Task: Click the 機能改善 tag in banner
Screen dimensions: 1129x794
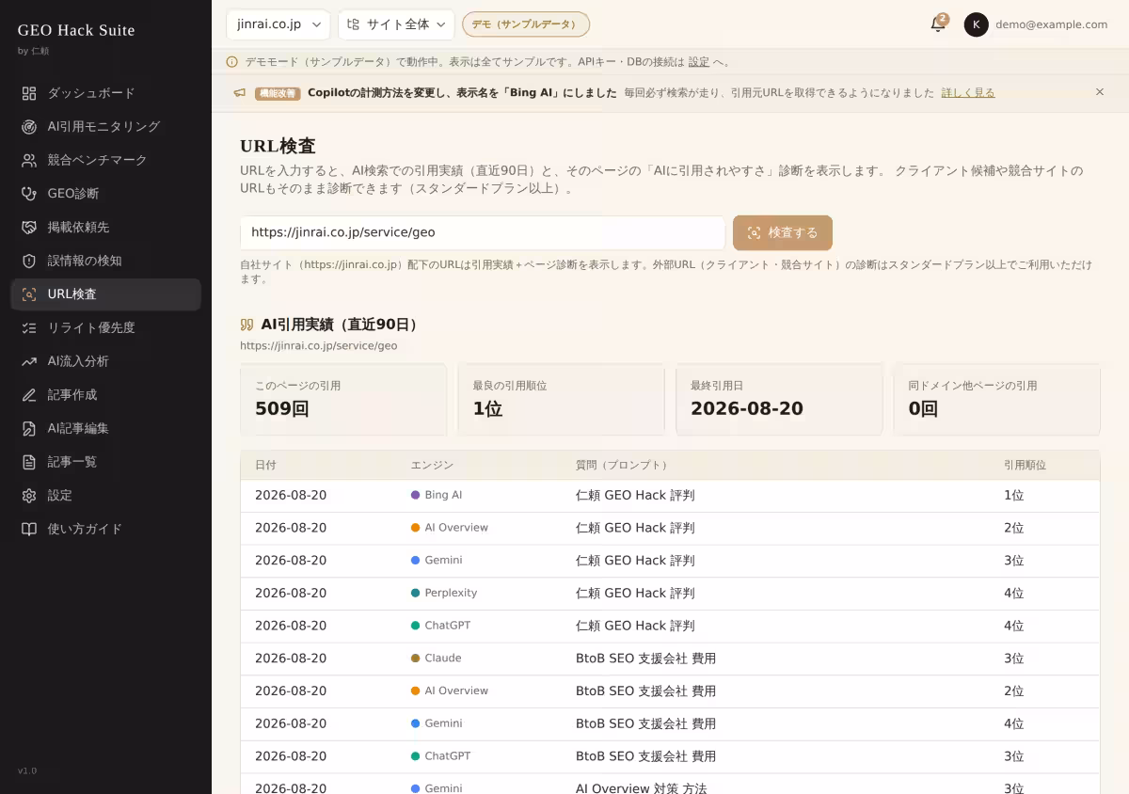Action: point(278,93)
